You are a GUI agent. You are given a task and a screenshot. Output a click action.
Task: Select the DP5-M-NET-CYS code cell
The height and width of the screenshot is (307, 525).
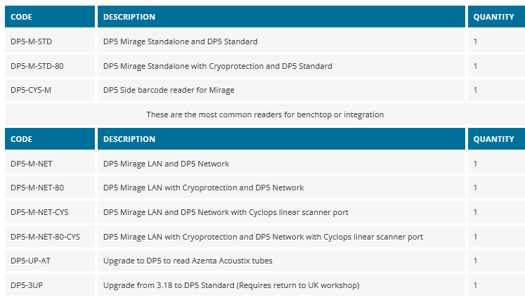click(x=39, y=212)
